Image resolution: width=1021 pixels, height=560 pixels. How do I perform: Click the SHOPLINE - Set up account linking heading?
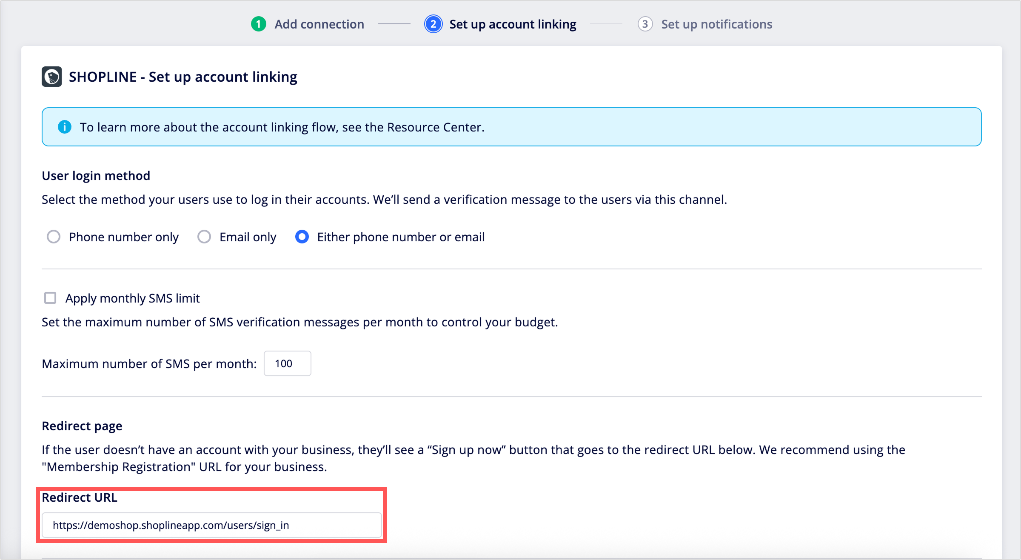(183, 77)
